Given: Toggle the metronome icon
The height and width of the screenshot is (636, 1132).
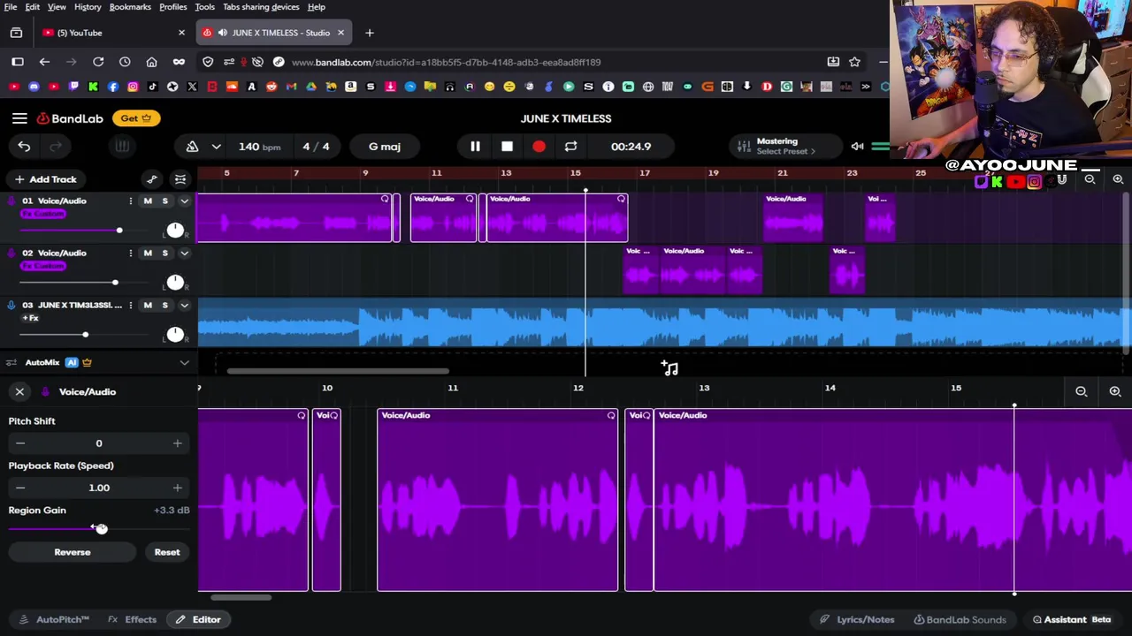Looking at the screenshot, I should [192, 147].
